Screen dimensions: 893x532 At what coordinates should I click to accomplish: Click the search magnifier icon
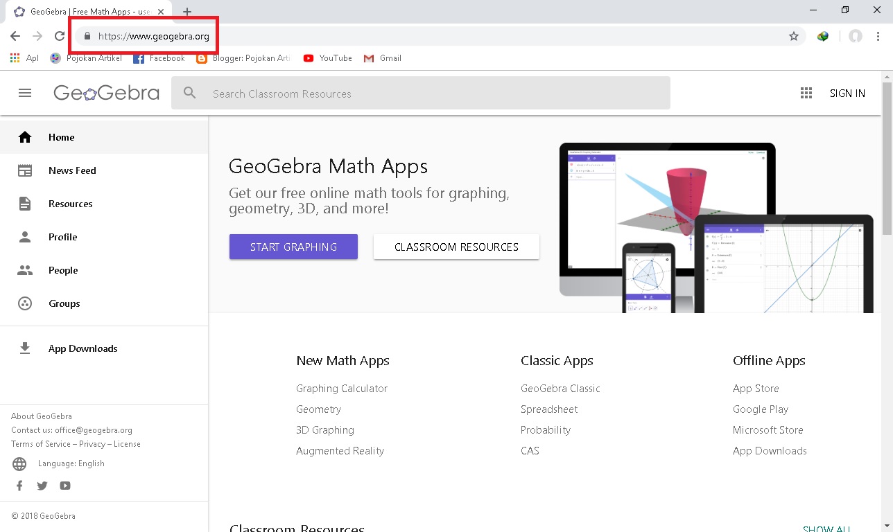tap(189, 93)
